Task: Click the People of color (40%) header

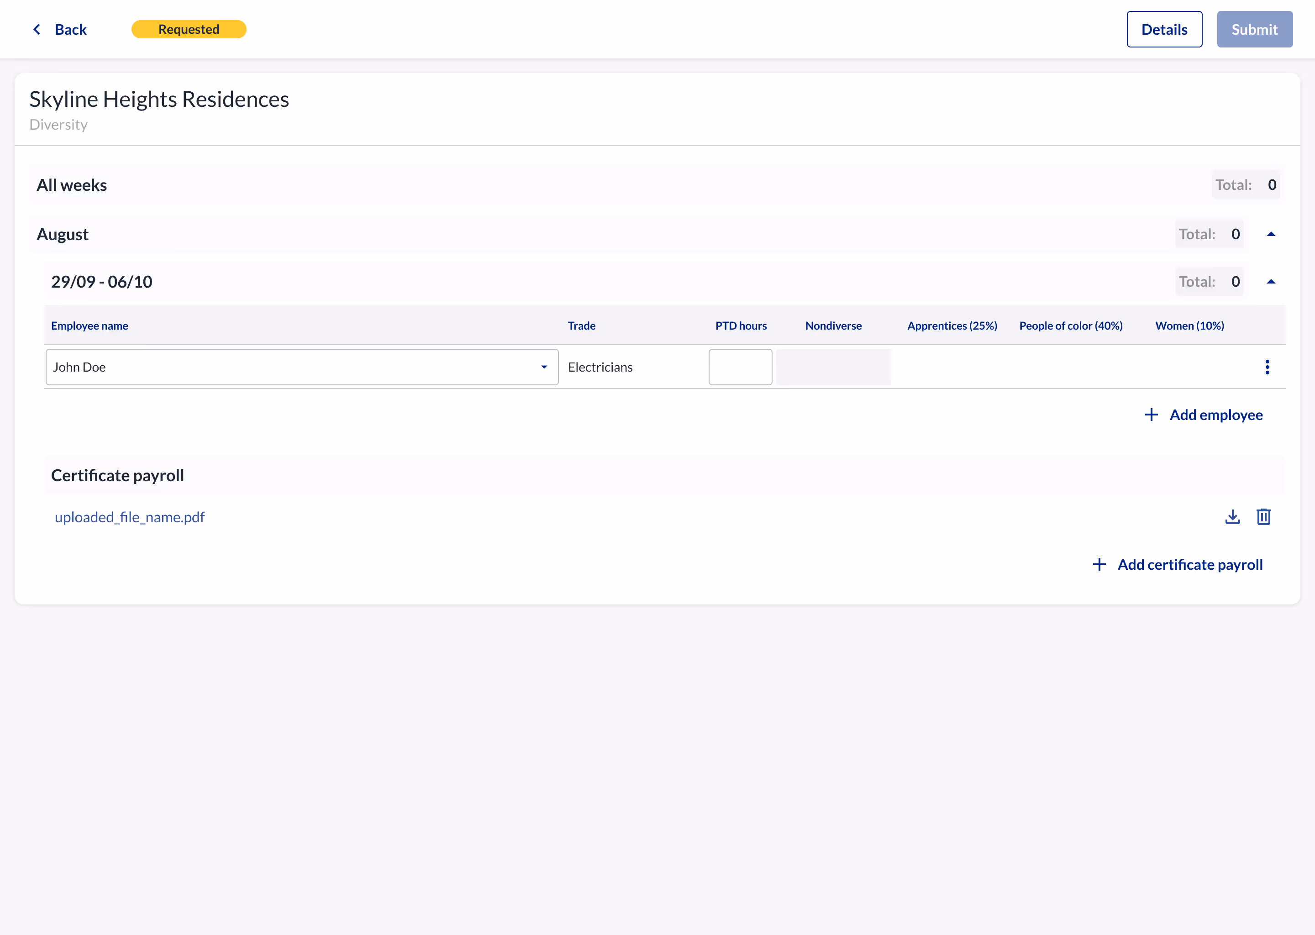Action: (1070, 326)
